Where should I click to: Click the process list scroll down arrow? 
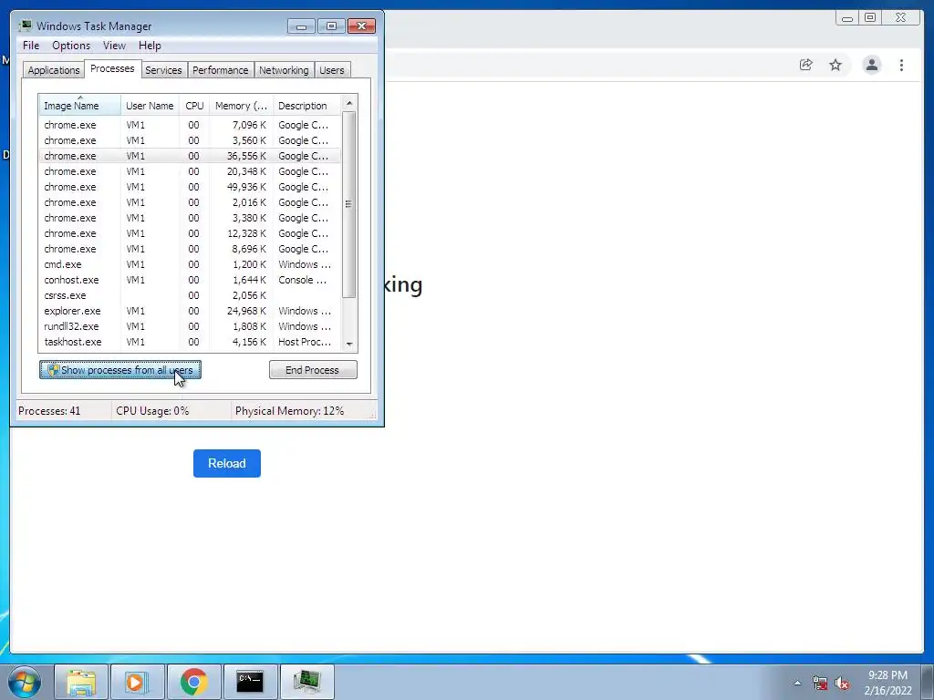349,344
